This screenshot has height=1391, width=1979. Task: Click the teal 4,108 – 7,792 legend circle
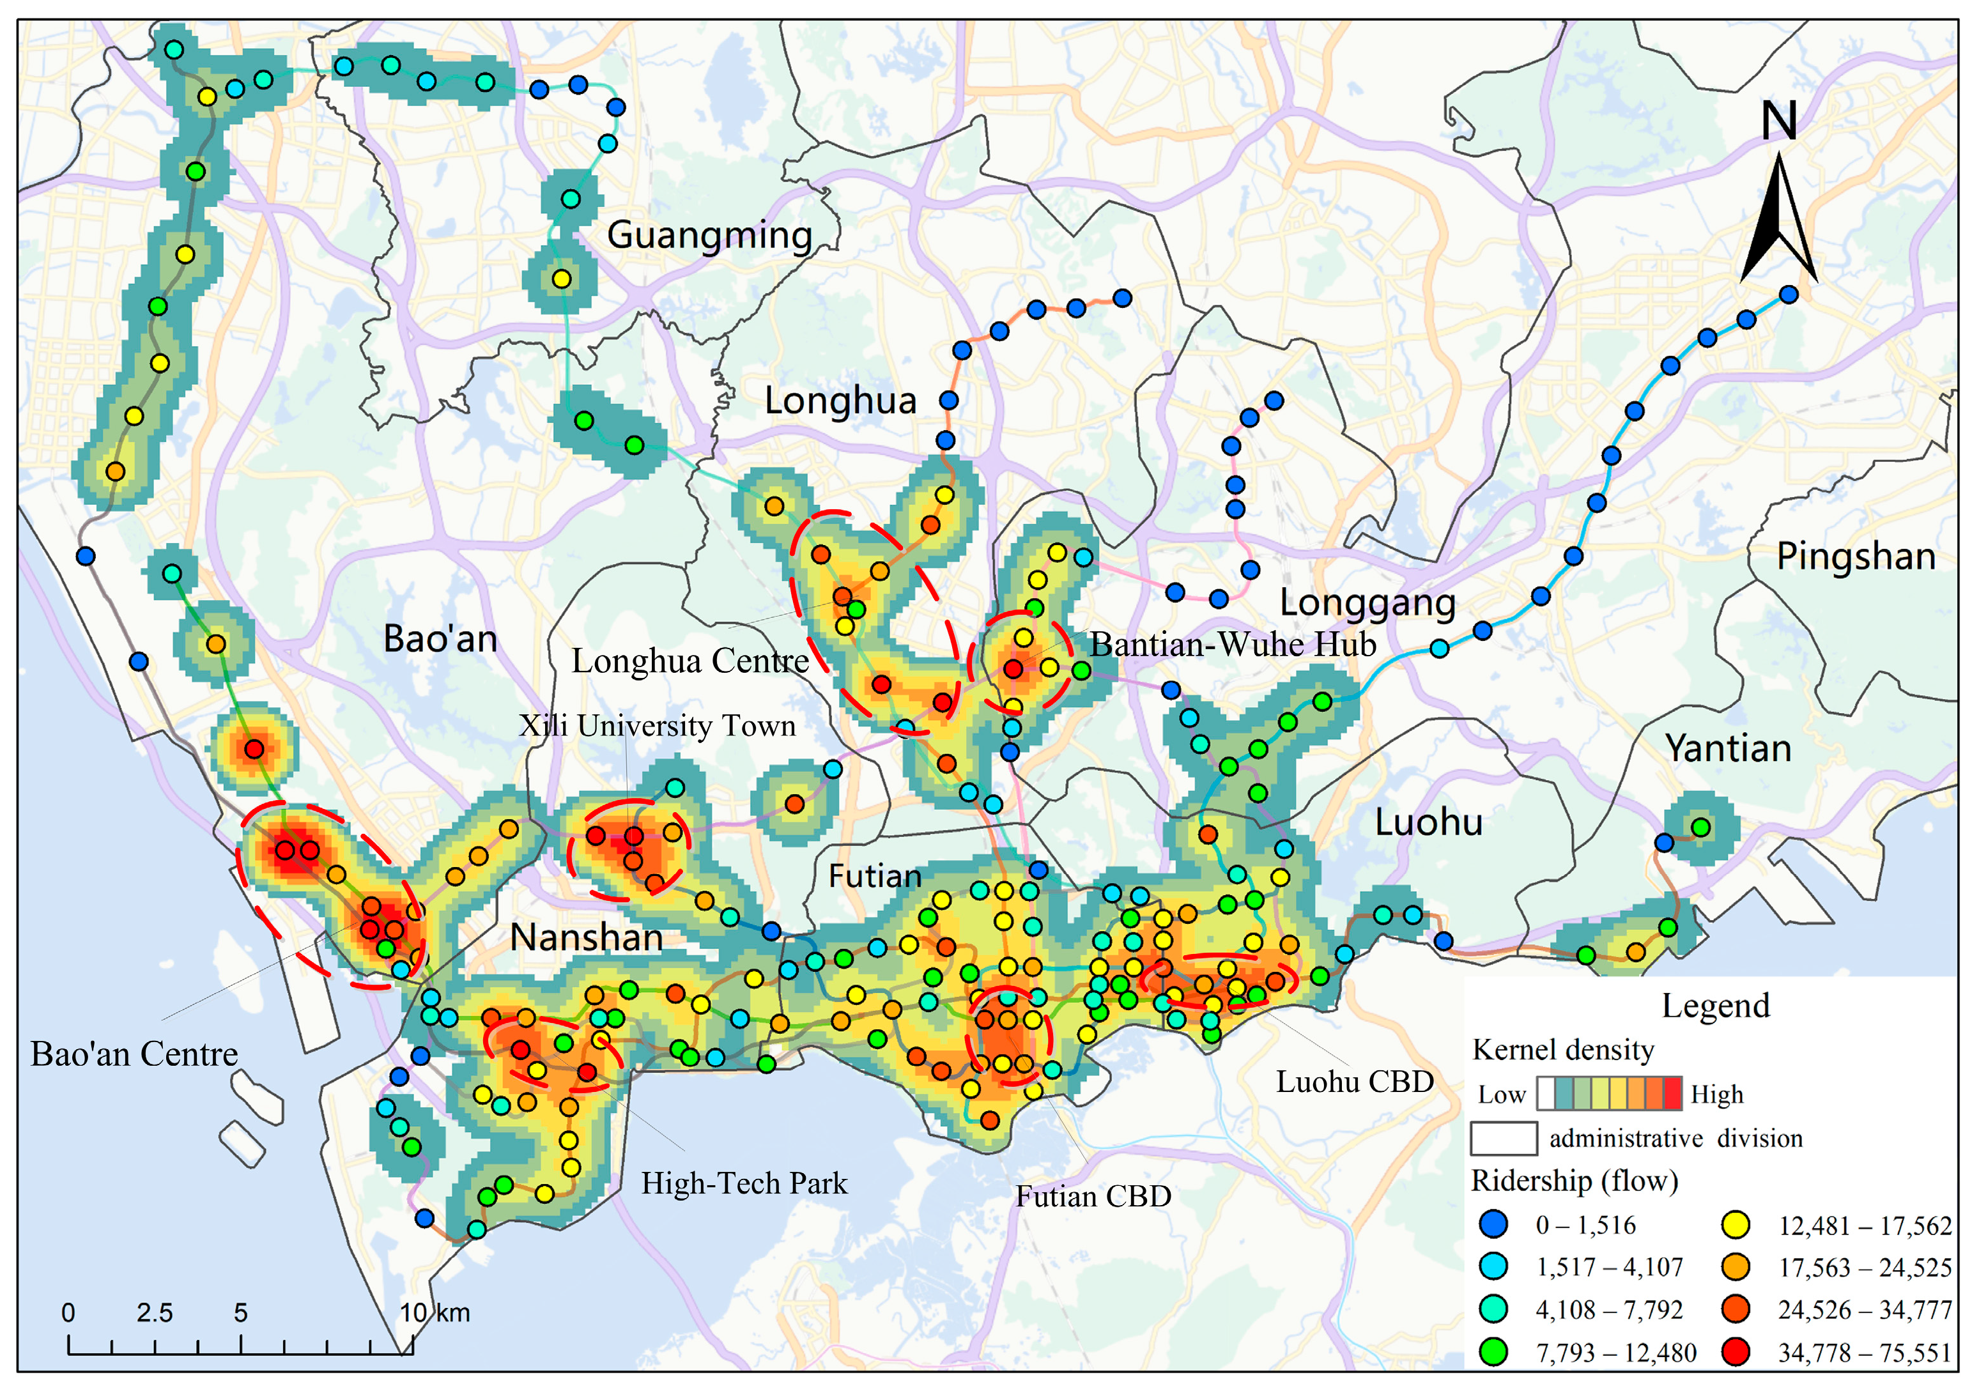[x=1493, y=1310]
